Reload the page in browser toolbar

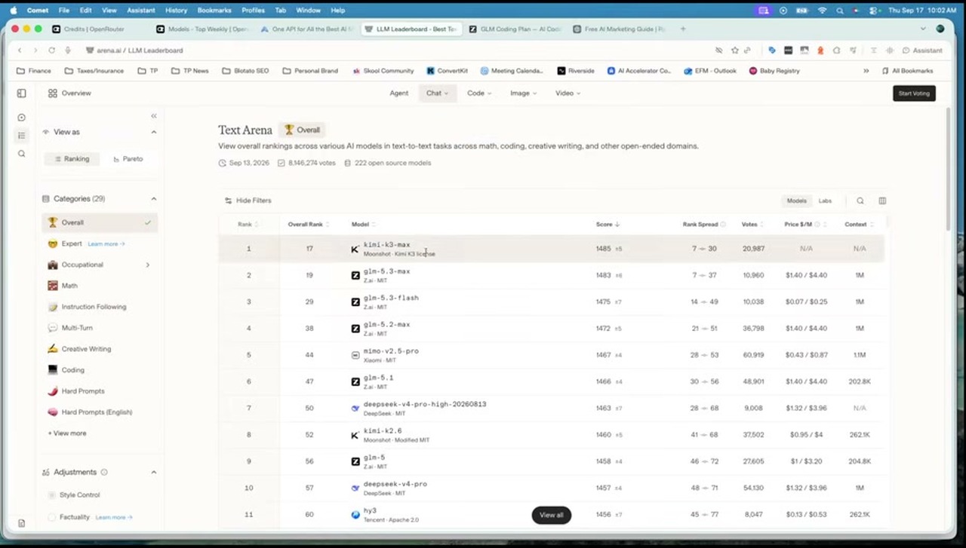tap(51, 51)
